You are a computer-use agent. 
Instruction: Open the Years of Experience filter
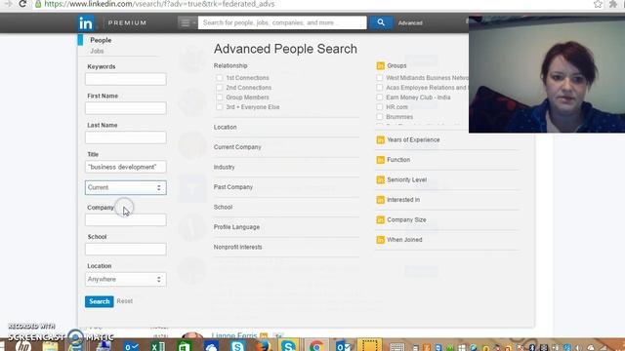(413, 140)
